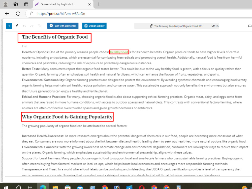This screenshot has height=189, width=252.
Task: Select the Tools pencil icon
Action: click(x=17, y=26)
